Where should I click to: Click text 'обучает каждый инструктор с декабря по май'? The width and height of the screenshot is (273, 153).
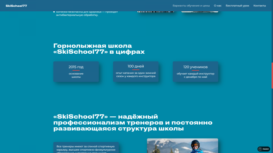tap(195, 75)
